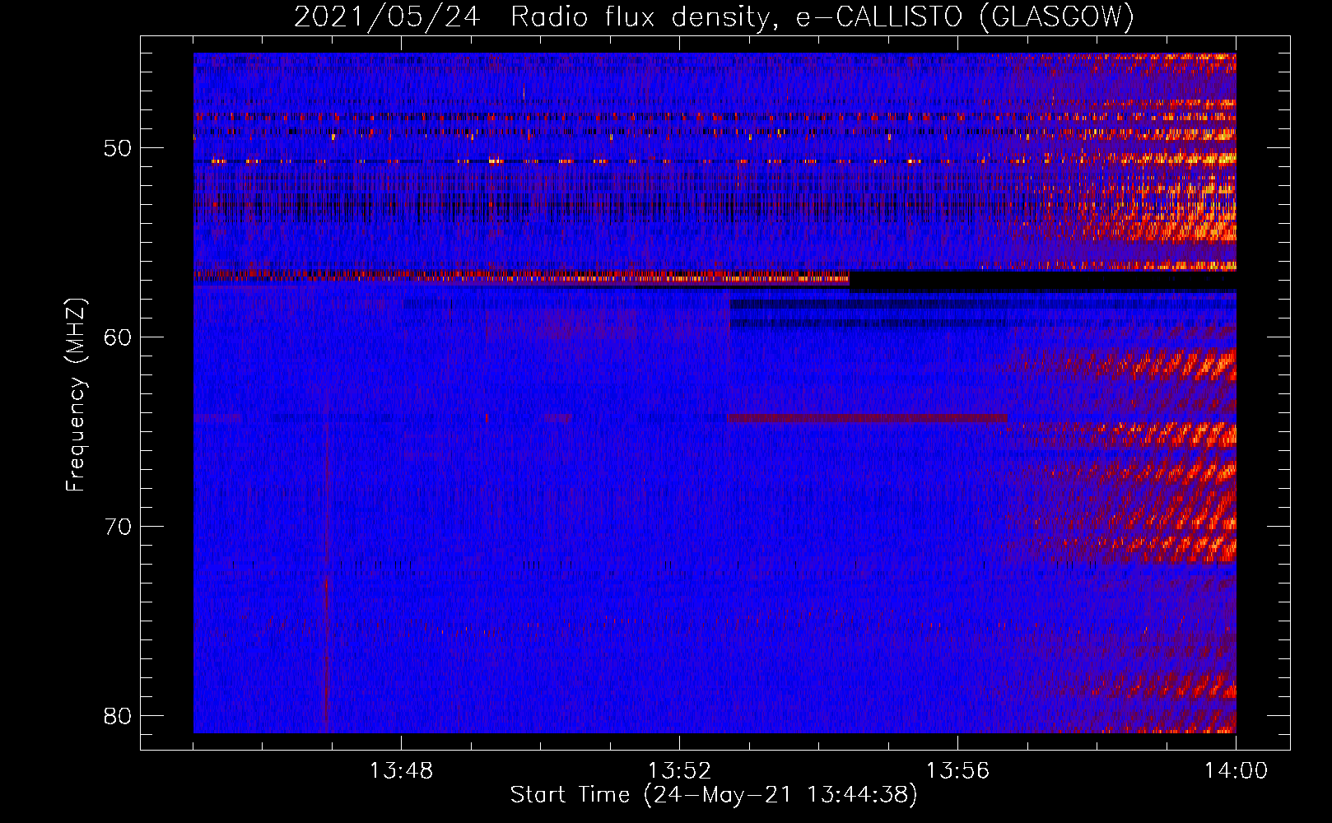Image resolution: width=1332 pixels, height=823 pixels.
Task: Click the 13:56 time tick label
Action: 957,771
